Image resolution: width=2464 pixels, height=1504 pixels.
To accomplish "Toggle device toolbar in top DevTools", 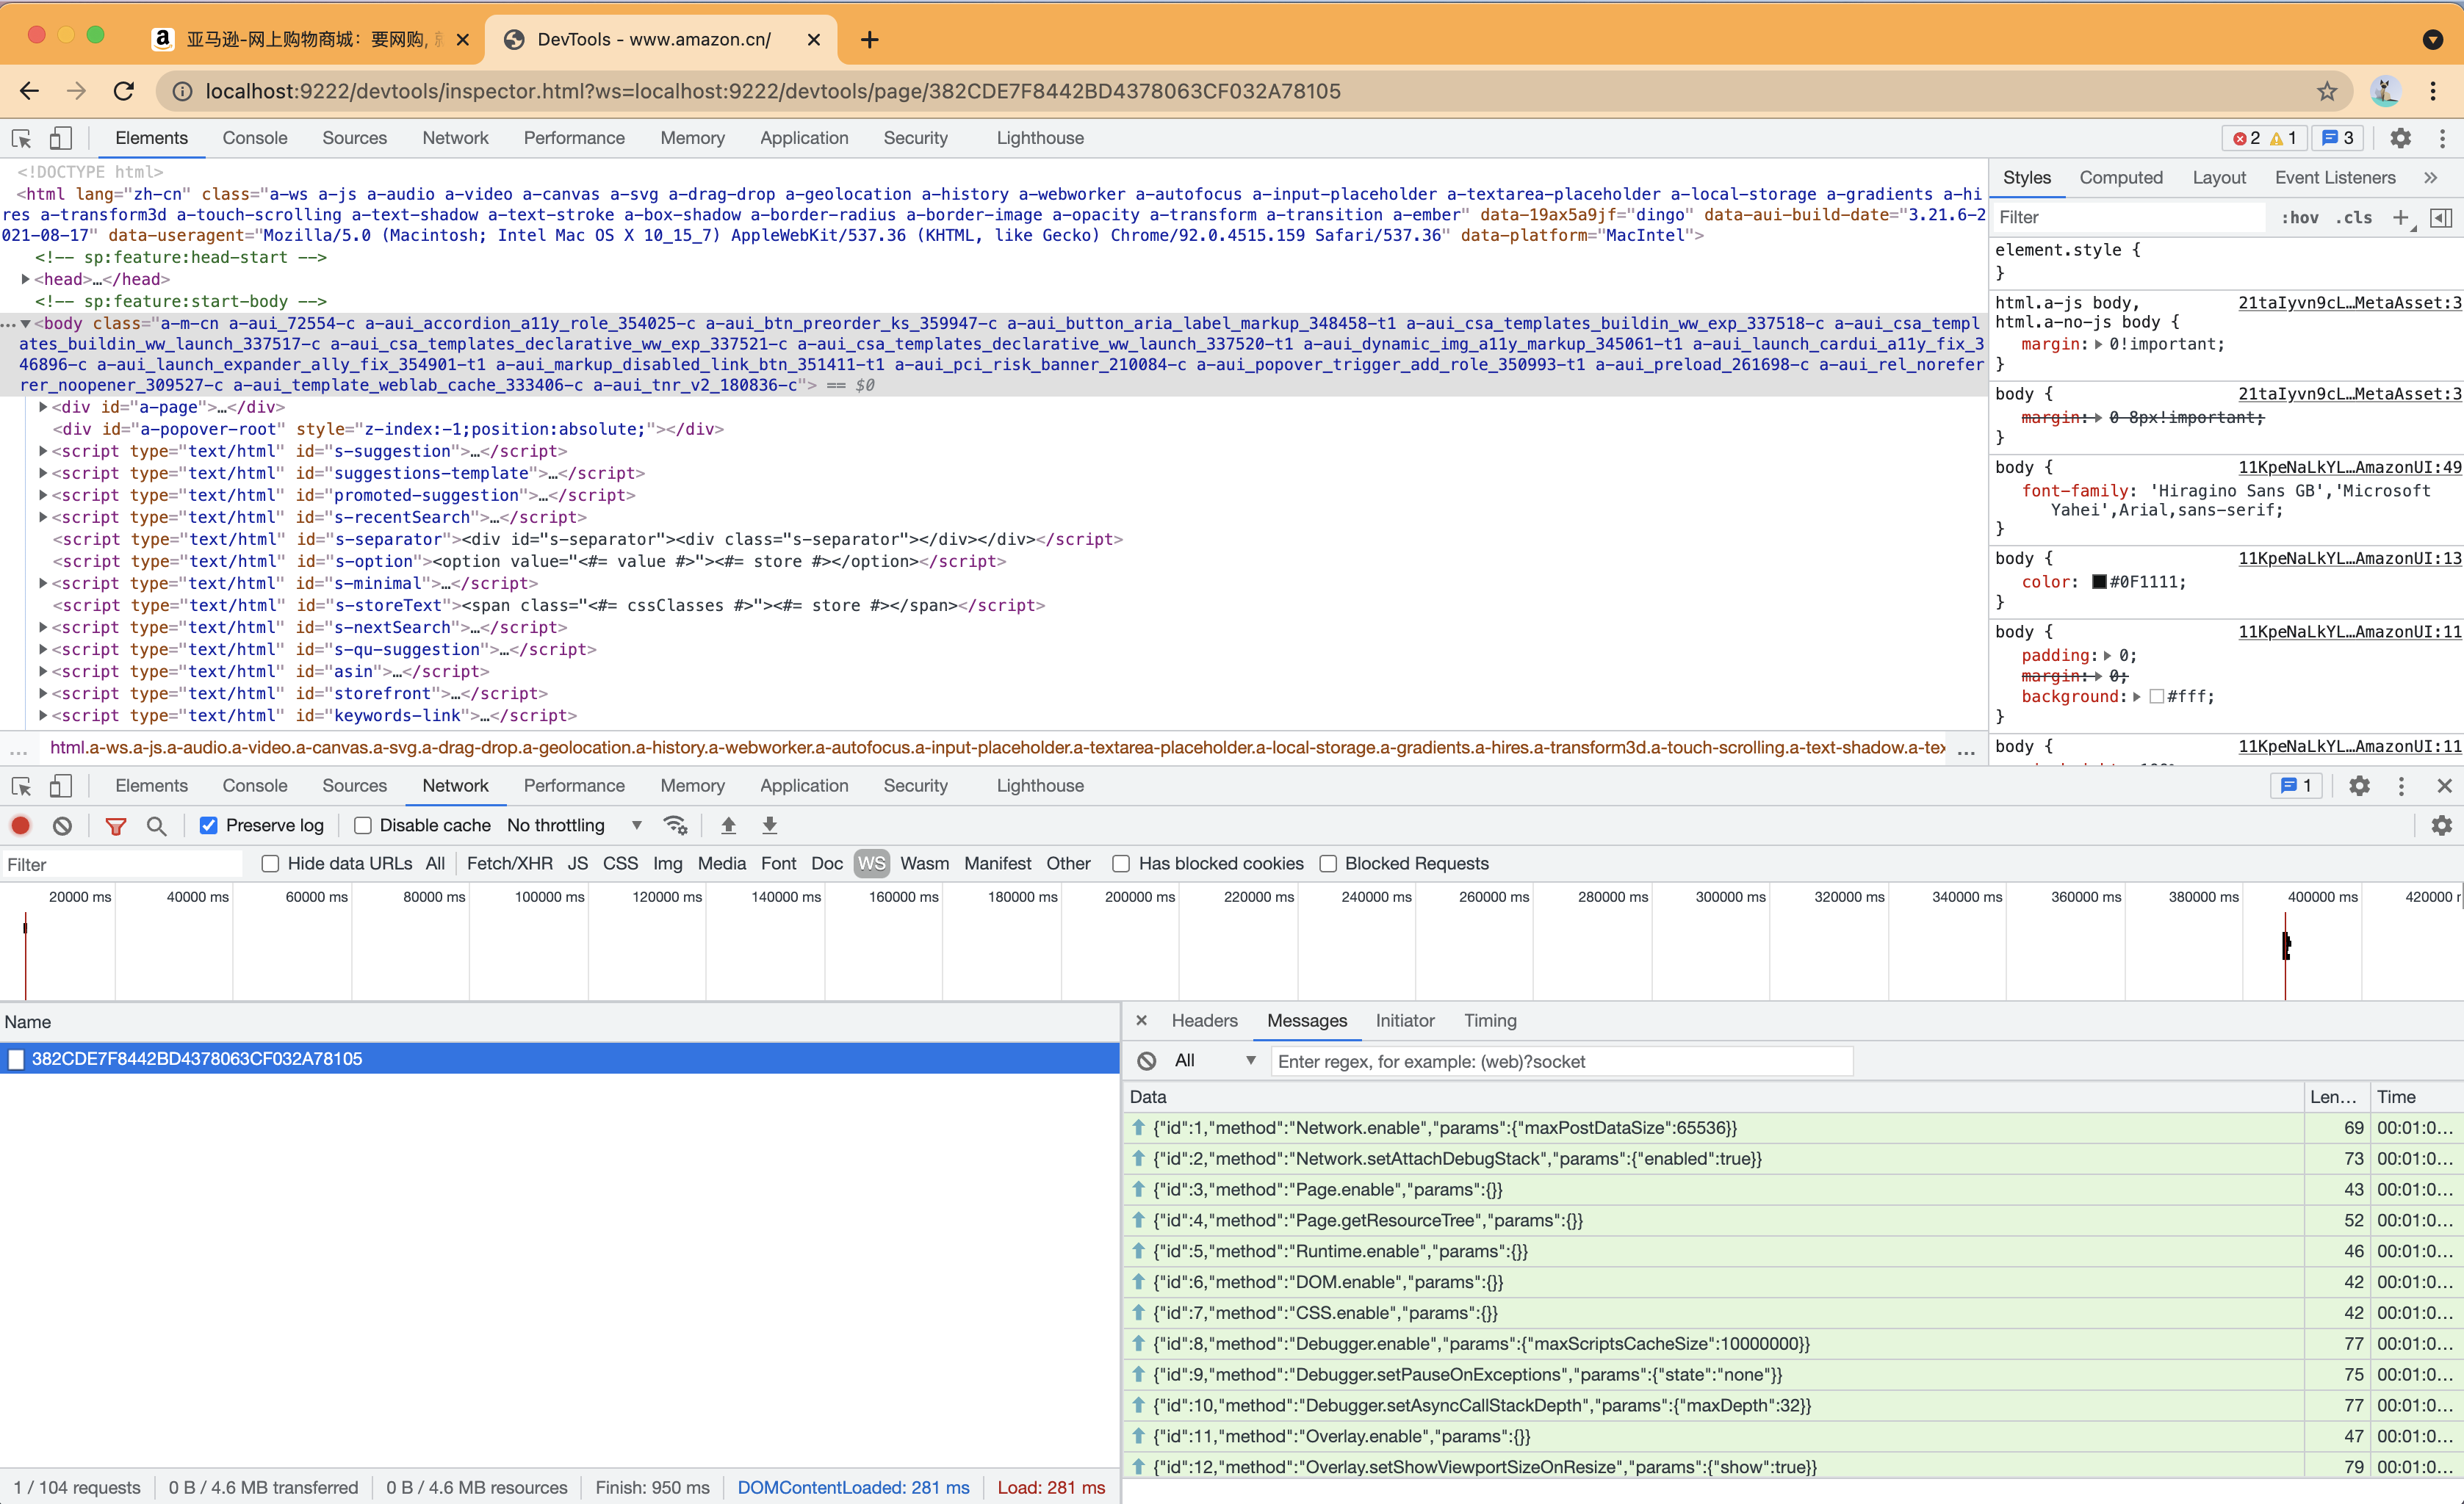I will click(60, 138).
